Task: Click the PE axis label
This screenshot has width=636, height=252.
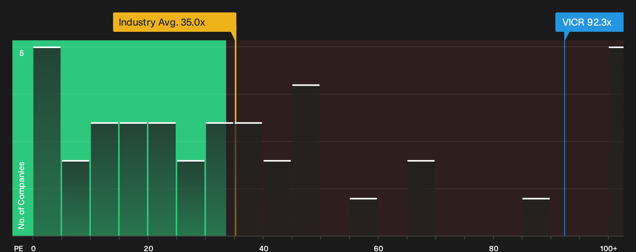Action: [x=19, y=249]
